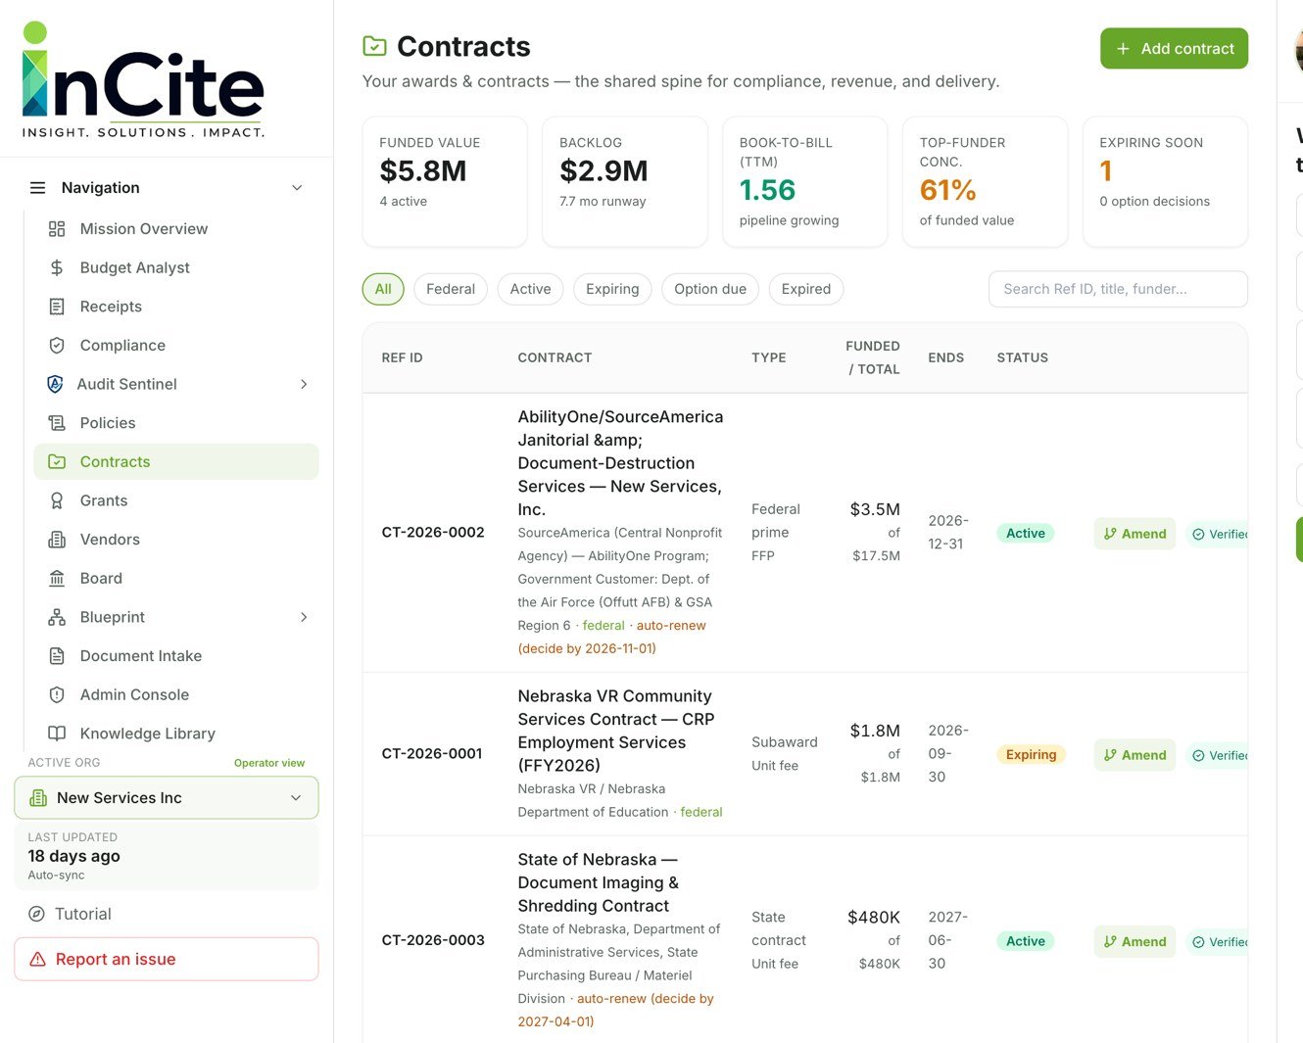Click the plus icon on Add contract
The image size is (1303, 1043).
coord(1123,48)
